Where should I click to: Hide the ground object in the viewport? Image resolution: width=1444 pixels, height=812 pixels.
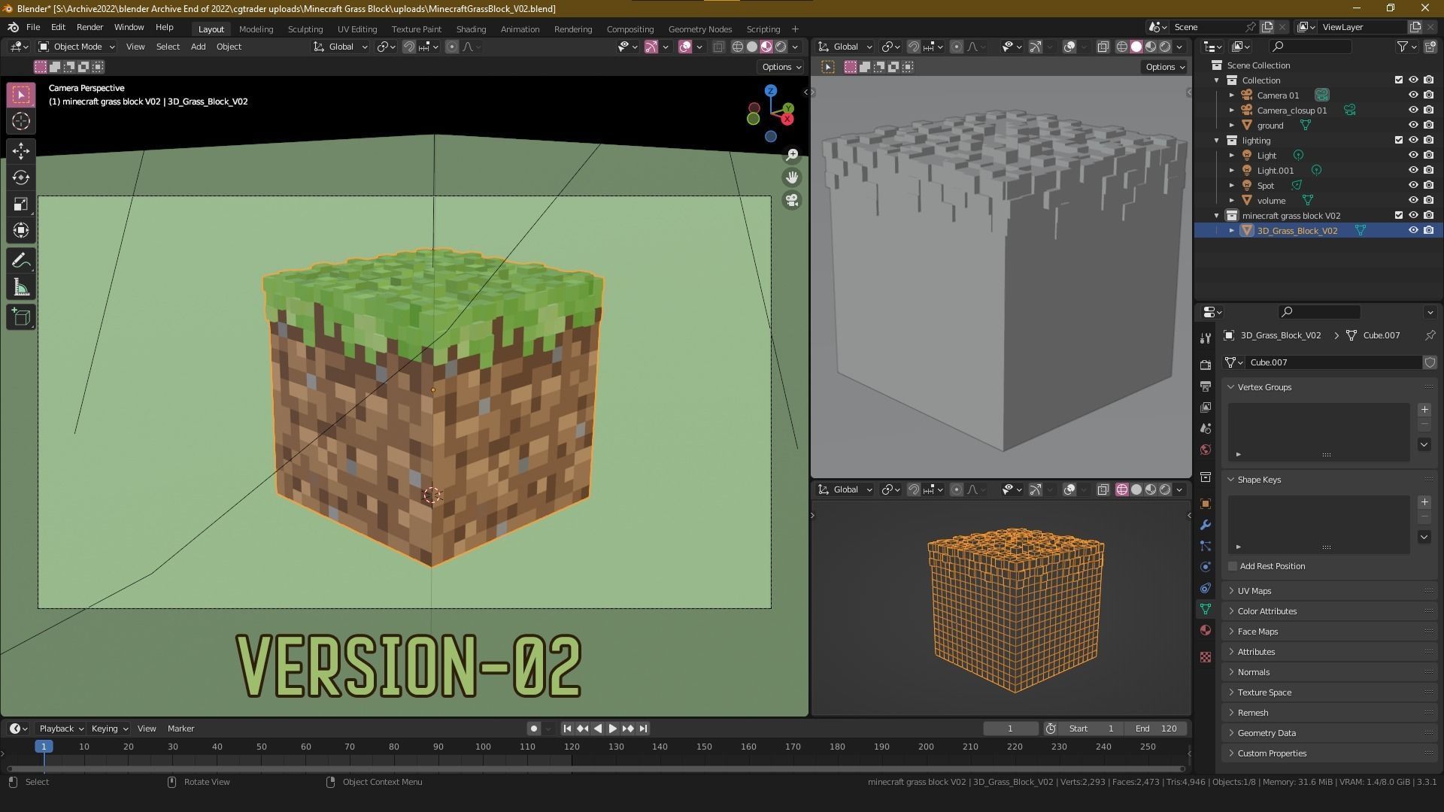1413,125
